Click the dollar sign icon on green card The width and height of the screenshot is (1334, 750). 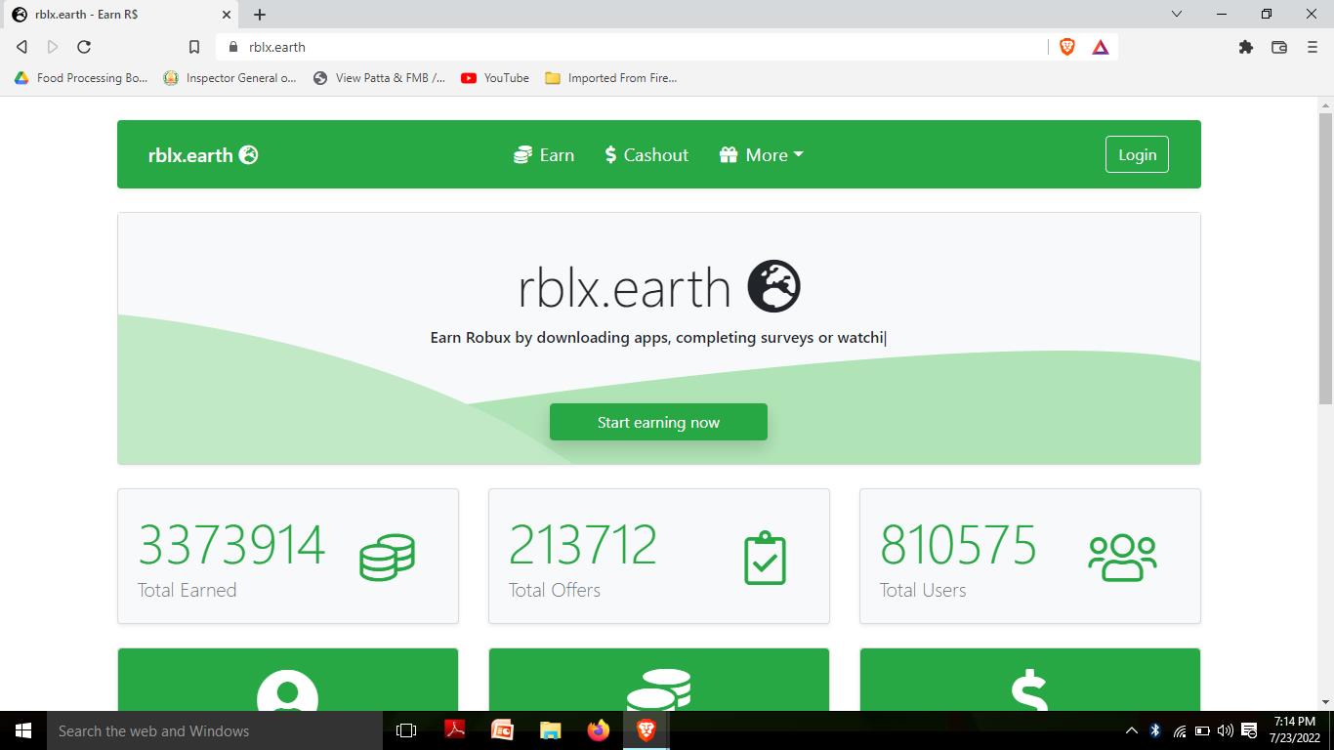coord(1029,690)
